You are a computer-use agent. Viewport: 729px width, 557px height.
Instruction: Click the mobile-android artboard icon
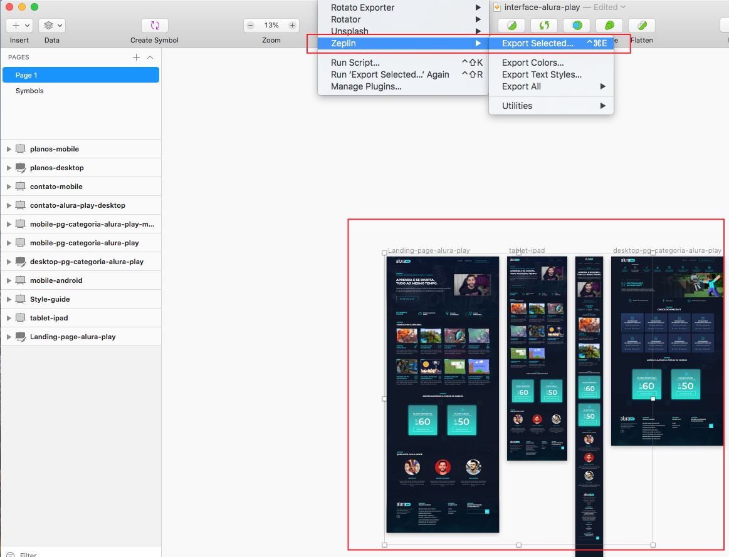21,280
